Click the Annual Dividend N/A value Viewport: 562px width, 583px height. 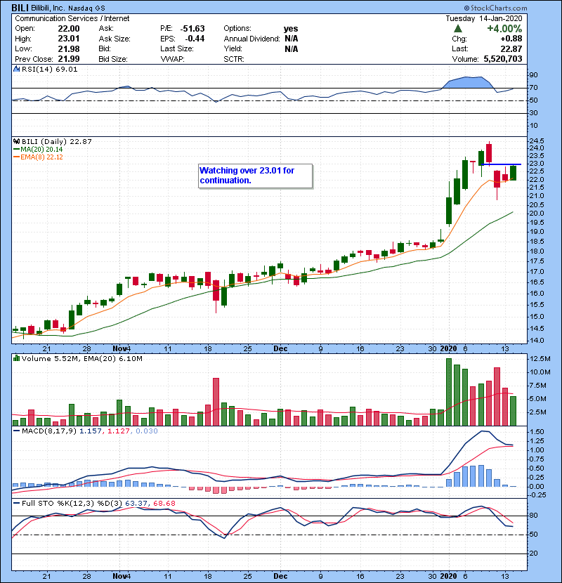[x=292, y=39]
